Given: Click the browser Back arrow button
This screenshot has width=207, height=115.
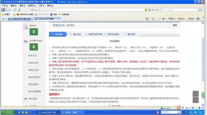Looking at the screenshot, I should pyautogui.click(x=3, y=10).
